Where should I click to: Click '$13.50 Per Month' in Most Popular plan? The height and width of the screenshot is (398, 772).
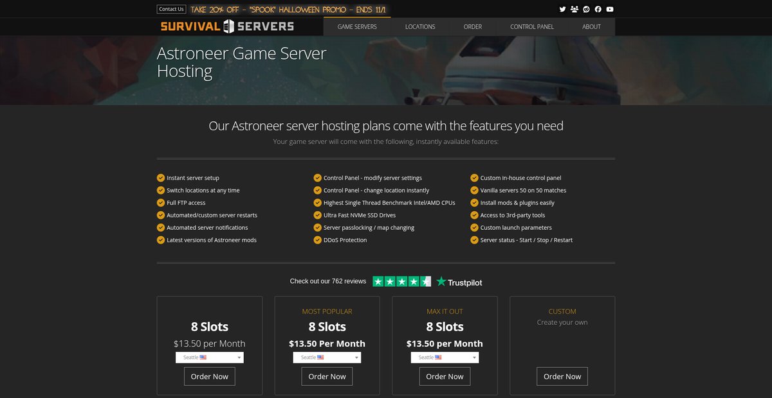coord(327,343)
